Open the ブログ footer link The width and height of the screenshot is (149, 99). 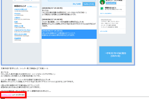pyautogui.click(x=117, y=23)
